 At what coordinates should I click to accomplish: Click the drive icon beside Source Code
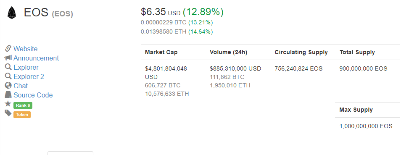(x=8, y=95)
